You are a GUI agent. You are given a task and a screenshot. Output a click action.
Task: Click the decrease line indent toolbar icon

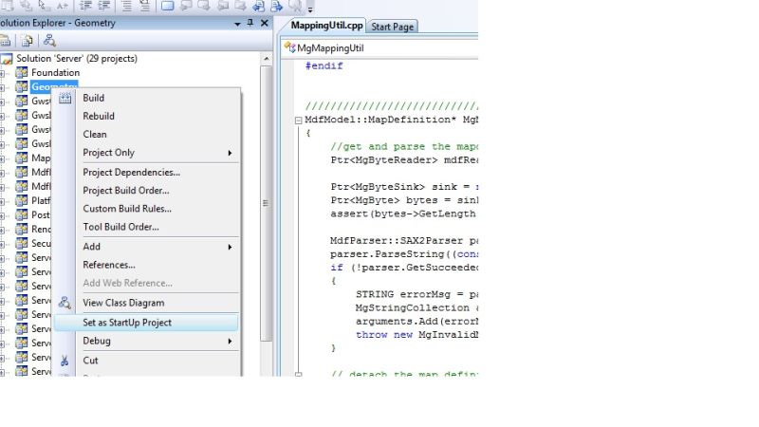point(85,6)
